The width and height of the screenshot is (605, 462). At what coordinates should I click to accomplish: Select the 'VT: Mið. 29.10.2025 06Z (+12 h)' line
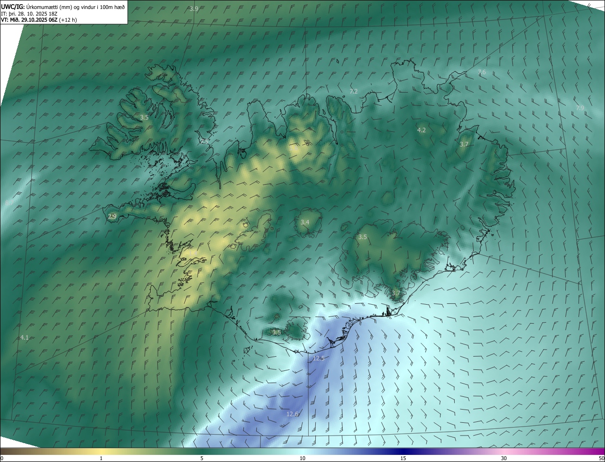point(39,20)
